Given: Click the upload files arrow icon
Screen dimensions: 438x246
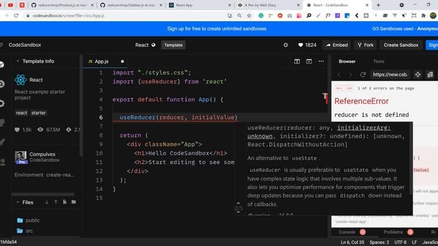Looking at the screenshot, I should pos(56,202).
